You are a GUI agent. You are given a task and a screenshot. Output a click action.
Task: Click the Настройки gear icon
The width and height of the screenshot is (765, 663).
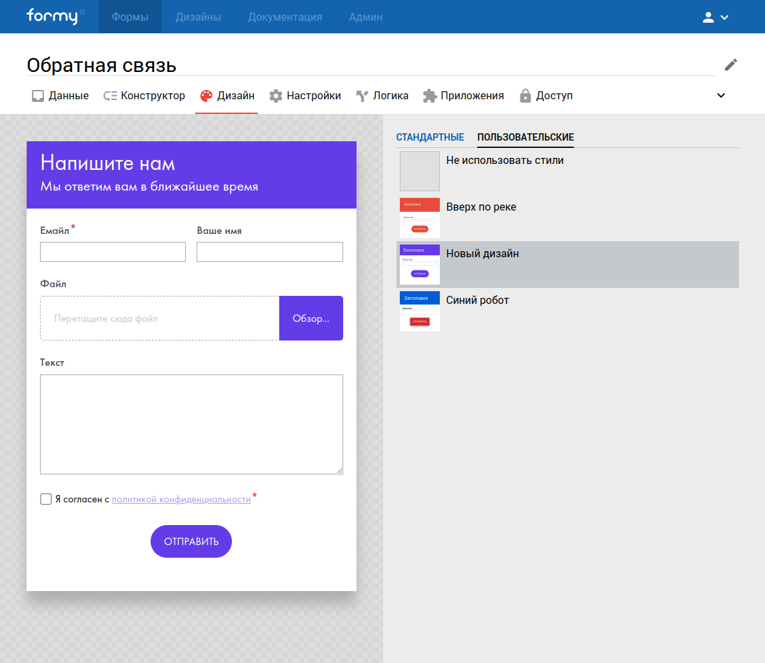(276, 96)
